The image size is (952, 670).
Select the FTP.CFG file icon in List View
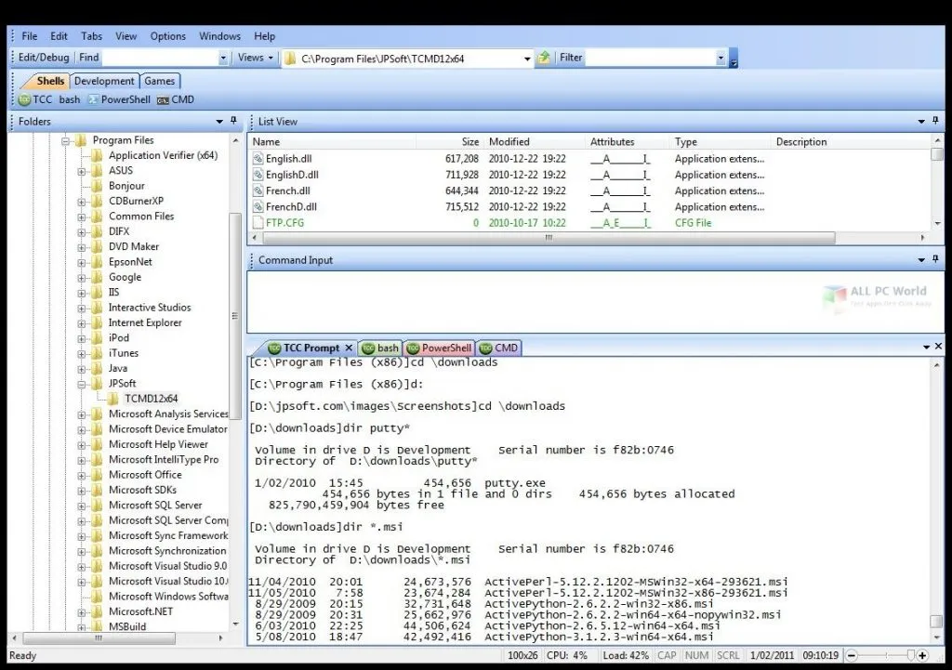tap(258, 222)
